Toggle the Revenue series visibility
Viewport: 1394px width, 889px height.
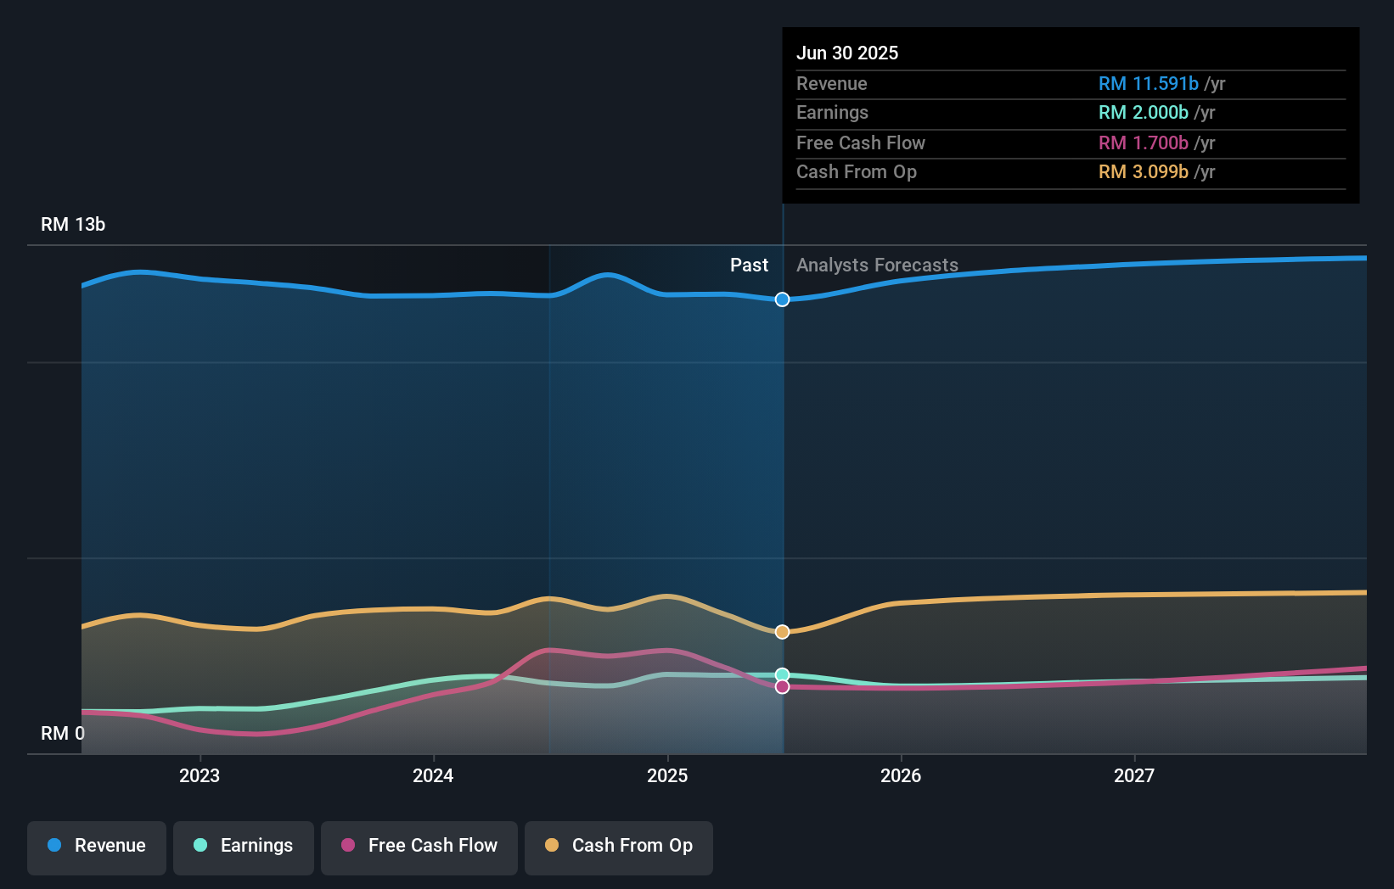coord(96,847)
